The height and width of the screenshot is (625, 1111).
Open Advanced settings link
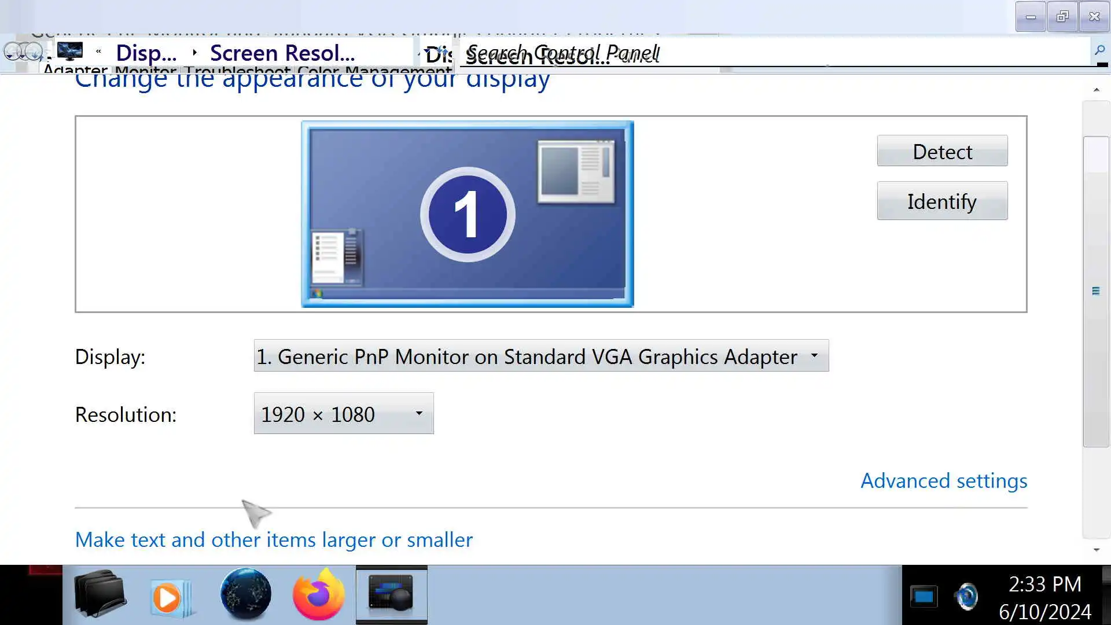(x=944, y=481)
